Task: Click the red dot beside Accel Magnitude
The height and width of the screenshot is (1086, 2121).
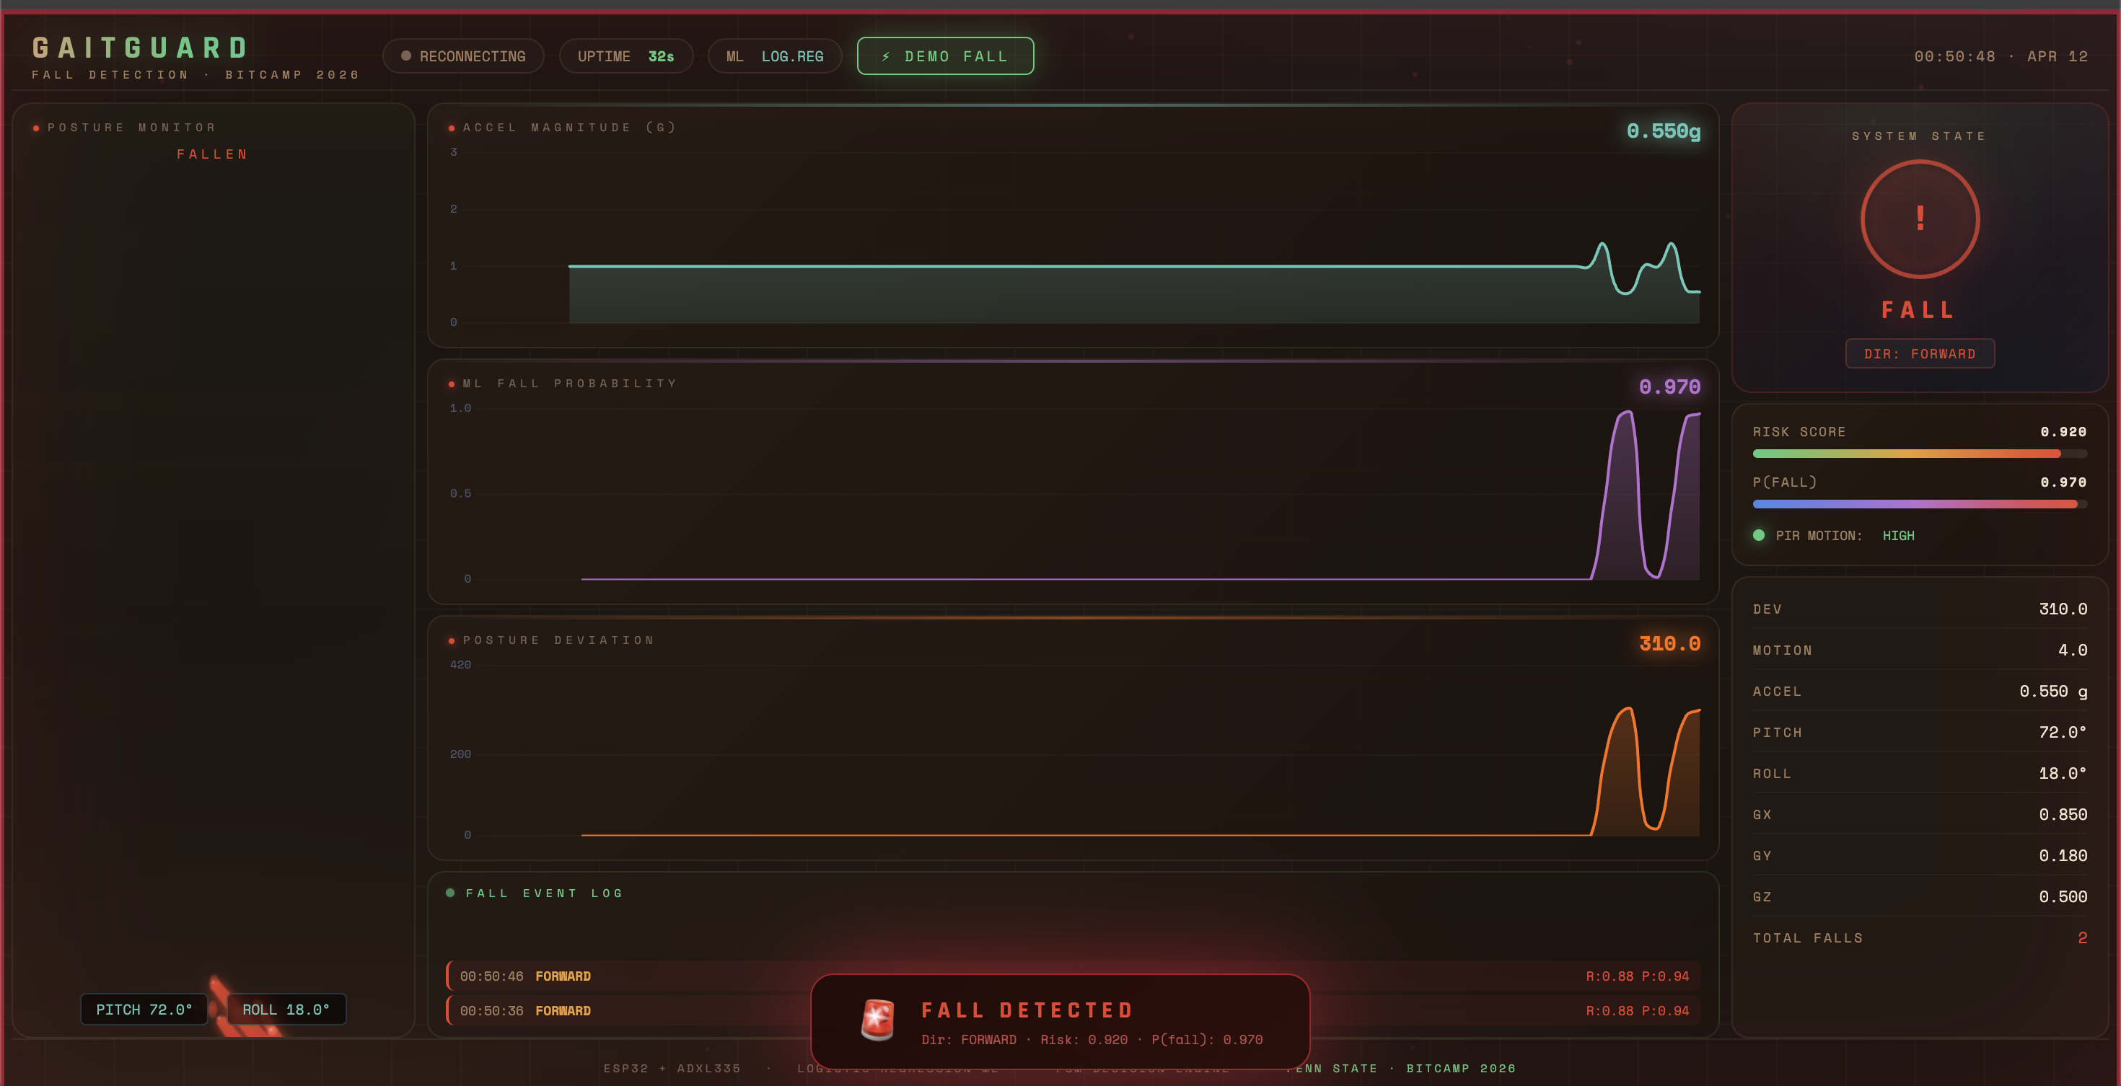Action: (x=451, y=128)
